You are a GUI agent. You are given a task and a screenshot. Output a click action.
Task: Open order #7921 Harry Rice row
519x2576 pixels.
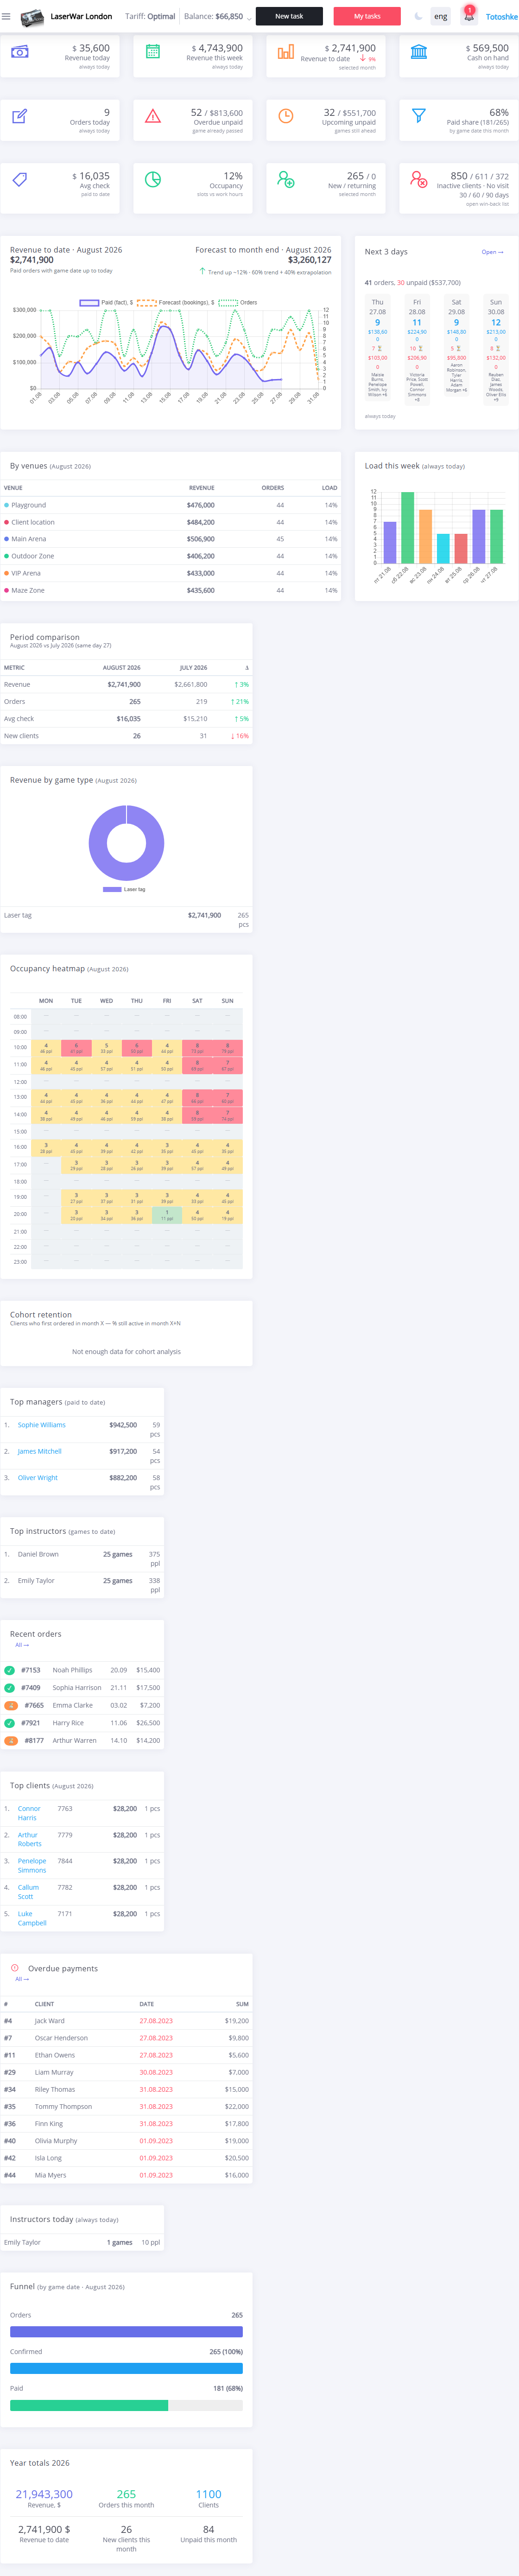[x=82, y=1723]
